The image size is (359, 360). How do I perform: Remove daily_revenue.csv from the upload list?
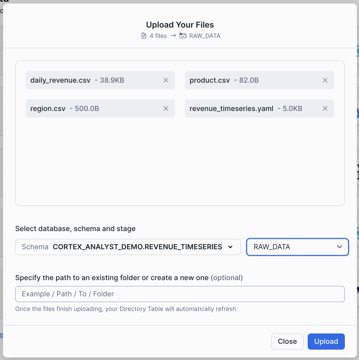point(166,80)
